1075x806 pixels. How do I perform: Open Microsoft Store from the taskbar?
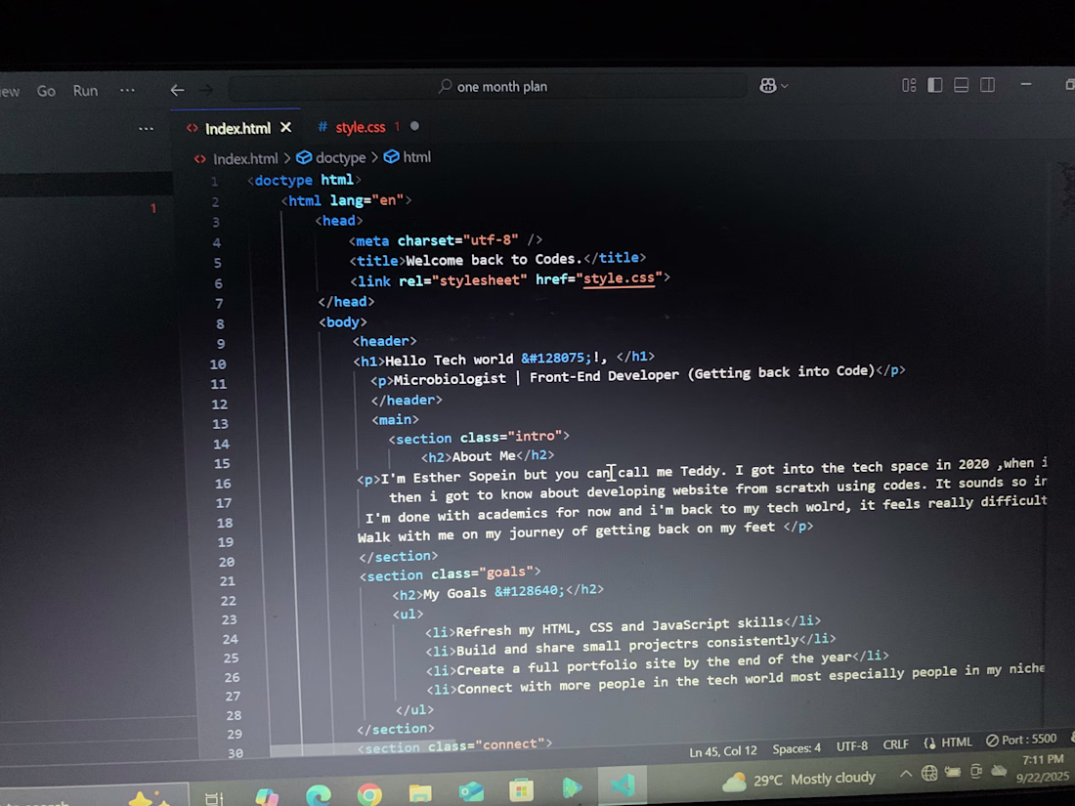[522, 789]
